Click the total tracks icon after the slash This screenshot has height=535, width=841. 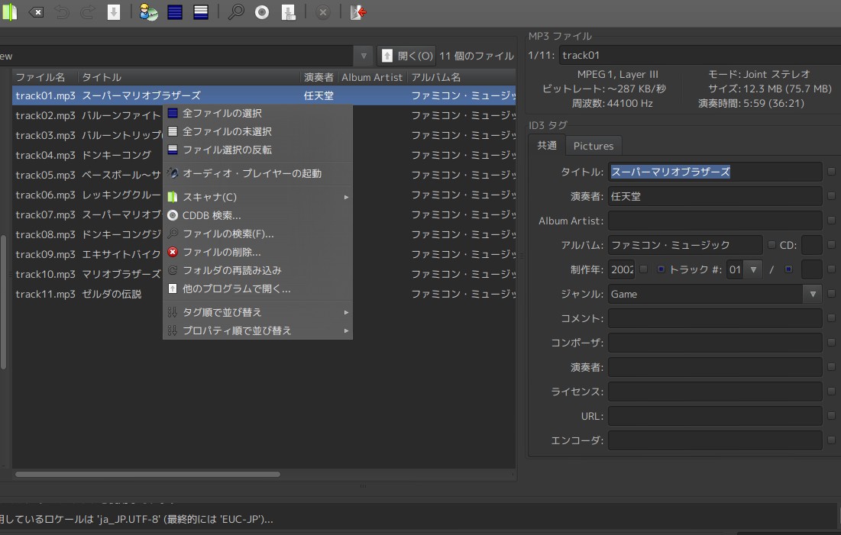tap(788, 269)
